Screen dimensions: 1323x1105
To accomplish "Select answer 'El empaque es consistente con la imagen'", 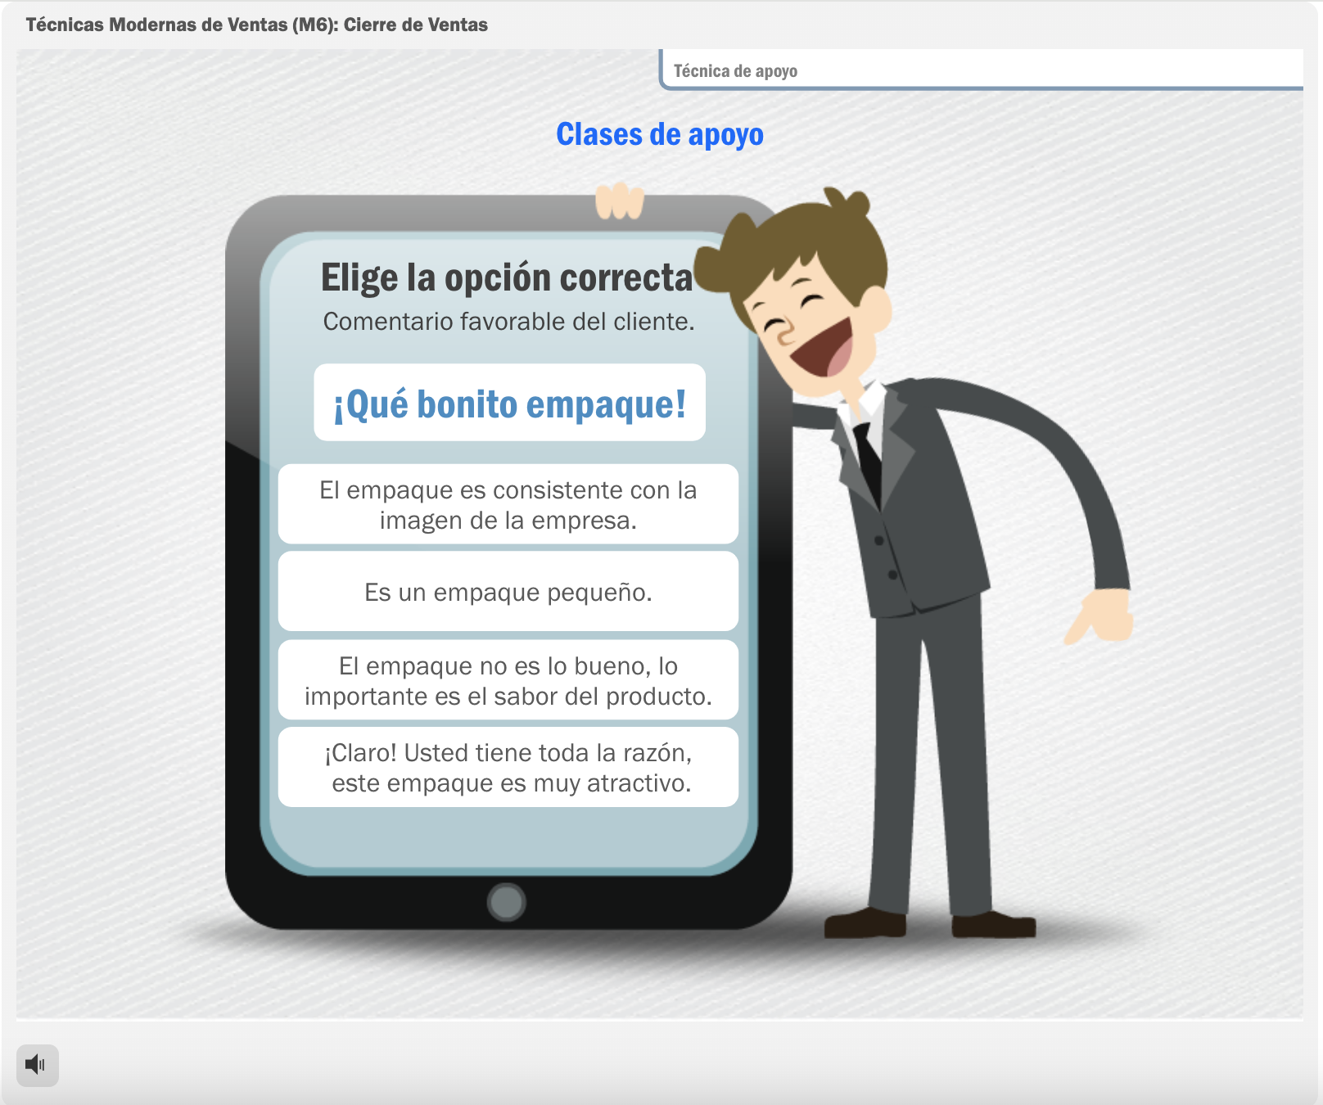I will pyautogui.click(x=508, y=504).
